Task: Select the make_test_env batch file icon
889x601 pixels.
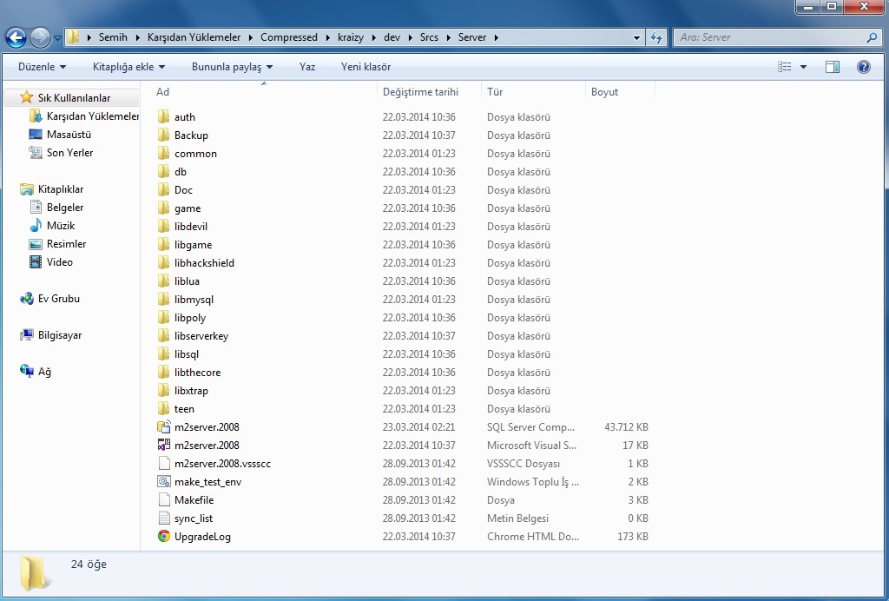Action: coord(164,481)
